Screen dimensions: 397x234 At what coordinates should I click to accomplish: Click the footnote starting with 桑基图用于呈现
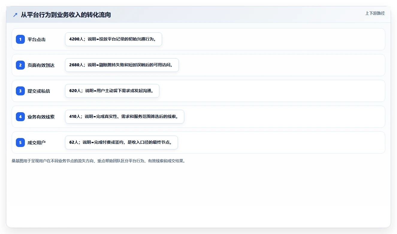point(99,161)
